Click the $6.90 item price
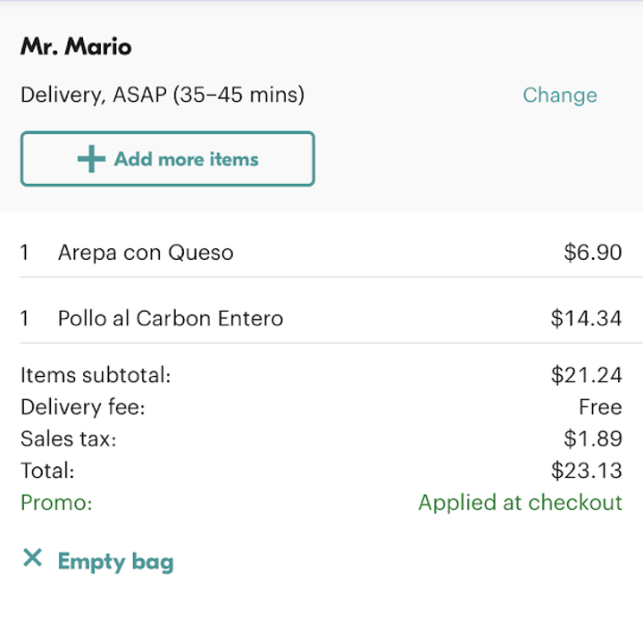643x643 pixels. coord(592,253)
